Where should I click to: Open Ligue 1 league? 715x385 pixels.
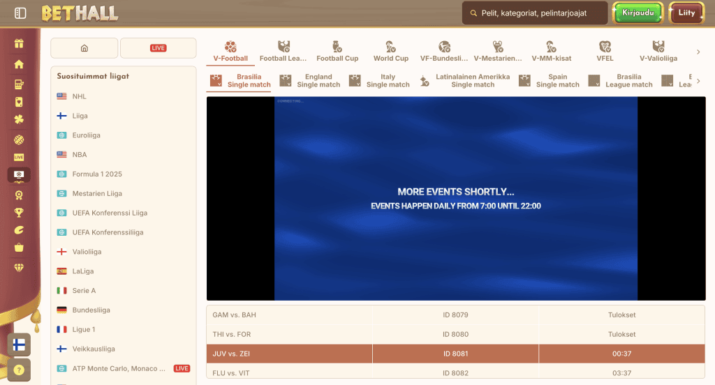tap(123, 329)
